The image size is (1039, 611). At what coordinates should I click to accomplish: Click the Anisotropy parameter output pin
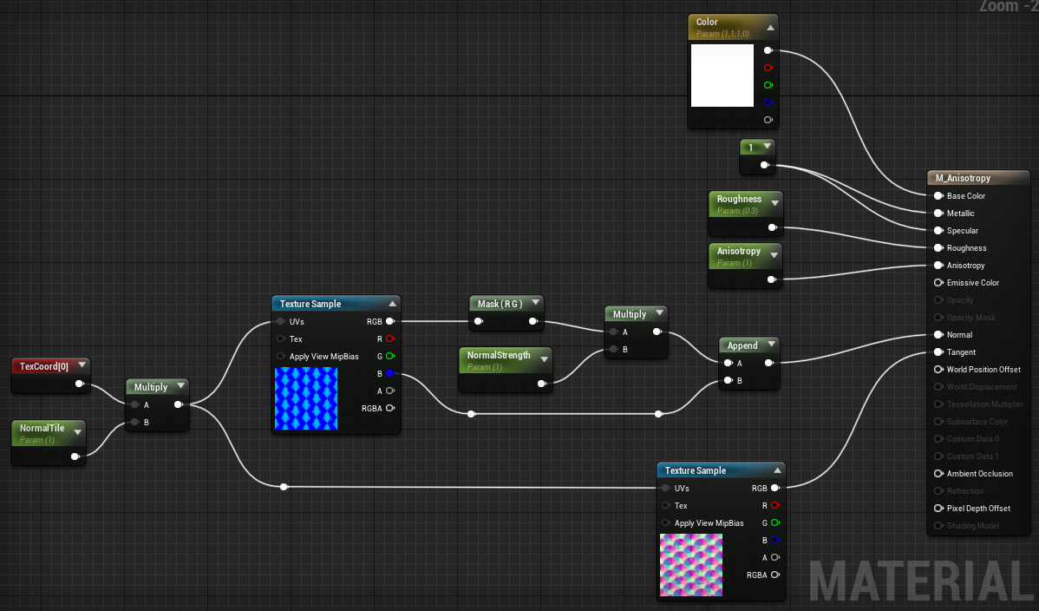click(x=772, y=280)
